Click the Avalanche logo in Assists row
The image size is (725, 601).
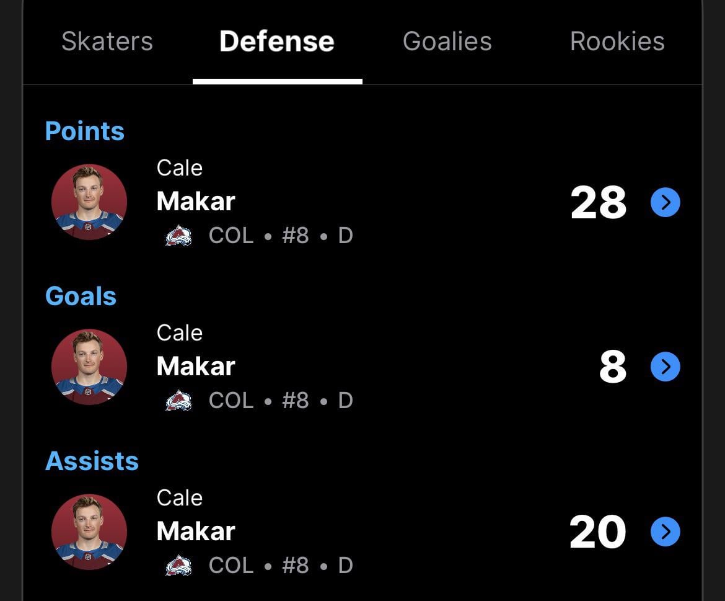[178, 566]
